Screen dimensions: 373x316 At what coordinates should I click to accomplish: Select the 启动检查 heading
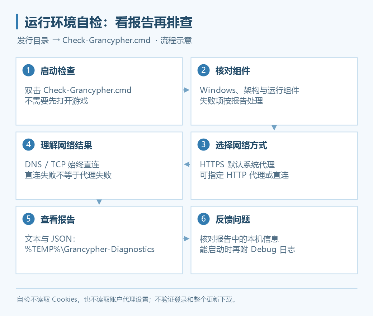[58, 71]
